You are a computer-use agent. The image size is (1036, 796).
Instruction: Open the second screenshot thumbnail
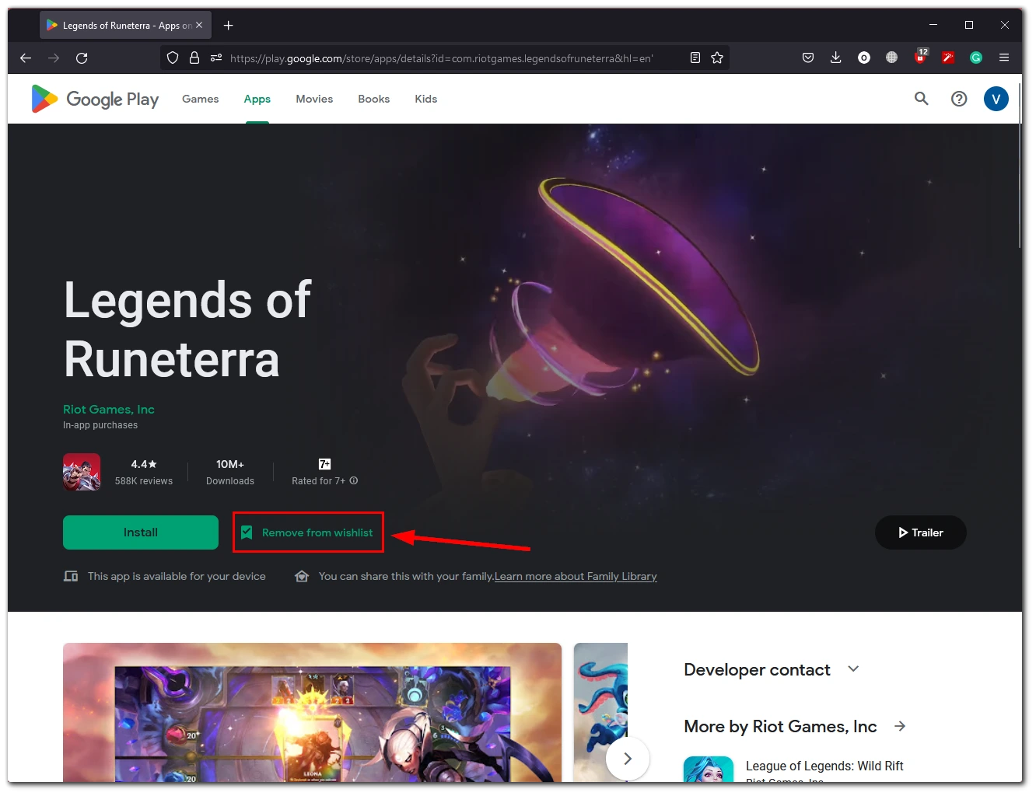click(x=600, y=712)
